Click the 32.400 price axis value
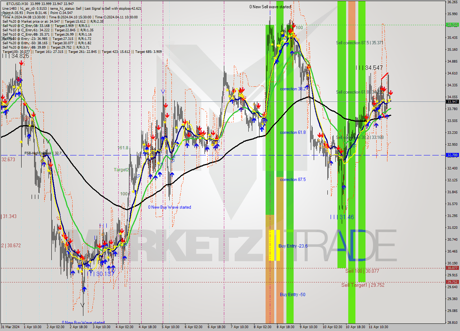 pos(452,168)
